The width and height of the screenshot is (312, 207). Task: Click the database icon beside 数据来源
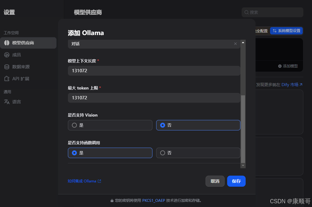click(7, 67)
